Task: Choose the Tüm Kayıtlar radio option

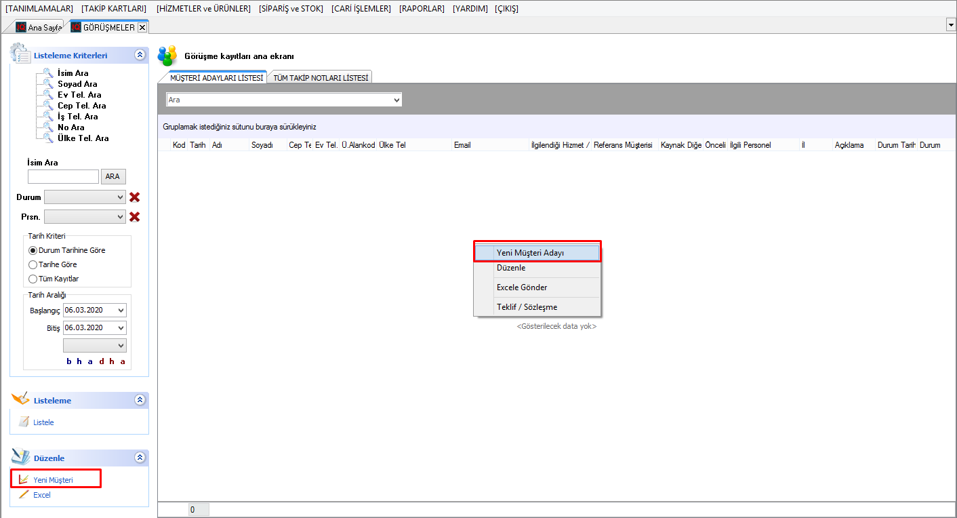Action: click(x=33, y=279)
